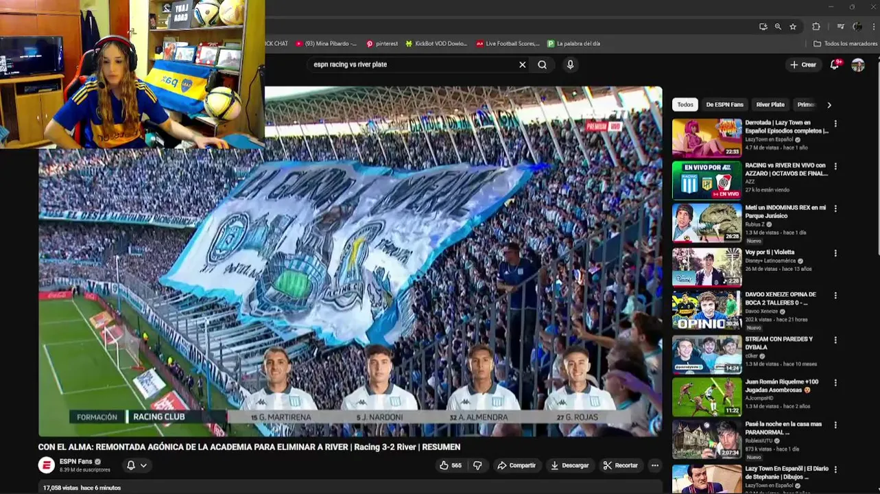Open the browser three-dot menu
This screenshot has height=494, width=880.
tap(872, 27)
